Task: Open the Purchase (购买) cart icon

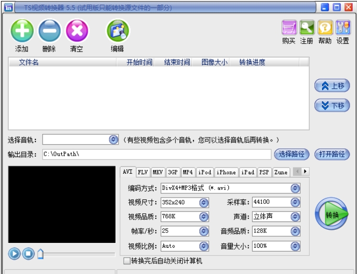Action: coord(289,28)
